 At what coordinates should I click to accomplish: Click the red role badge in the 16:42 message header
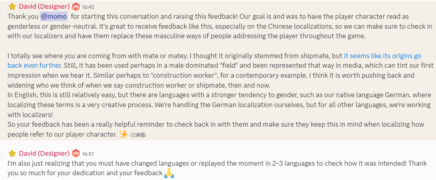[x=76, y=6]
